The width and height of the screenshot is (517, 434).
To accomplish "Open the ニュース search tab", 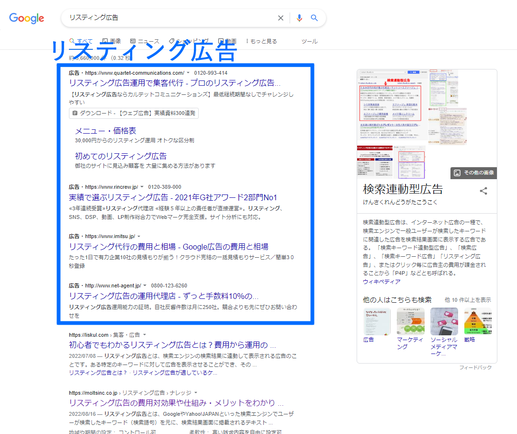I will [145, 41].
